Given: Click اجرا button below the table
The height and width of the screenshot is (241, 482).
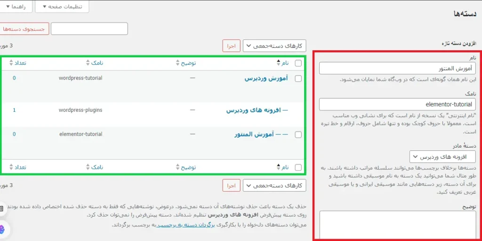Looking at the screenshot, I should 231,186.
